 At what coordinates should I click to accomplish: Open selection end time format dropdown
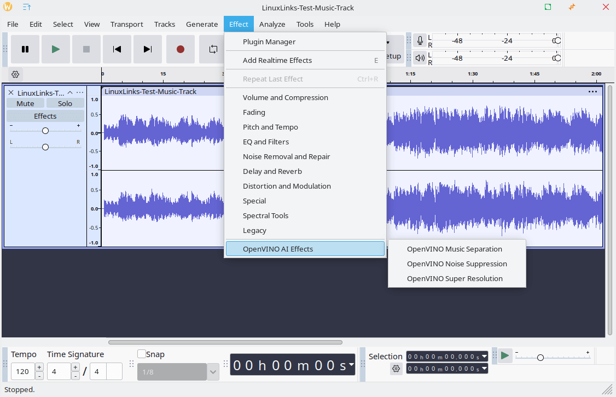click(484, 369)
